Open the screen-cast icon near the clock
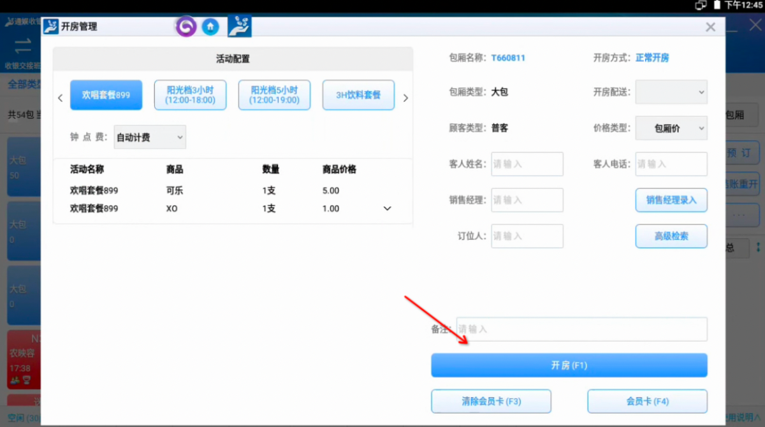The image size is (765, 427). click(x=701, y=5)
